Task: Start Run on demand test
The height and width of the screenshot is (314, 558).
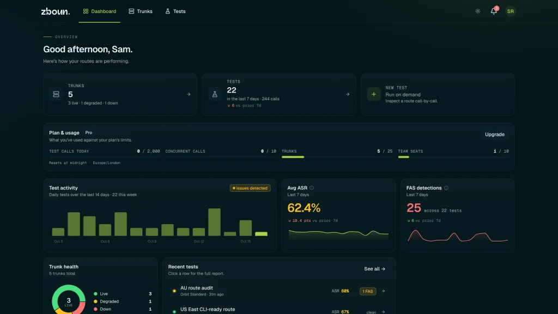Action: 403,95
